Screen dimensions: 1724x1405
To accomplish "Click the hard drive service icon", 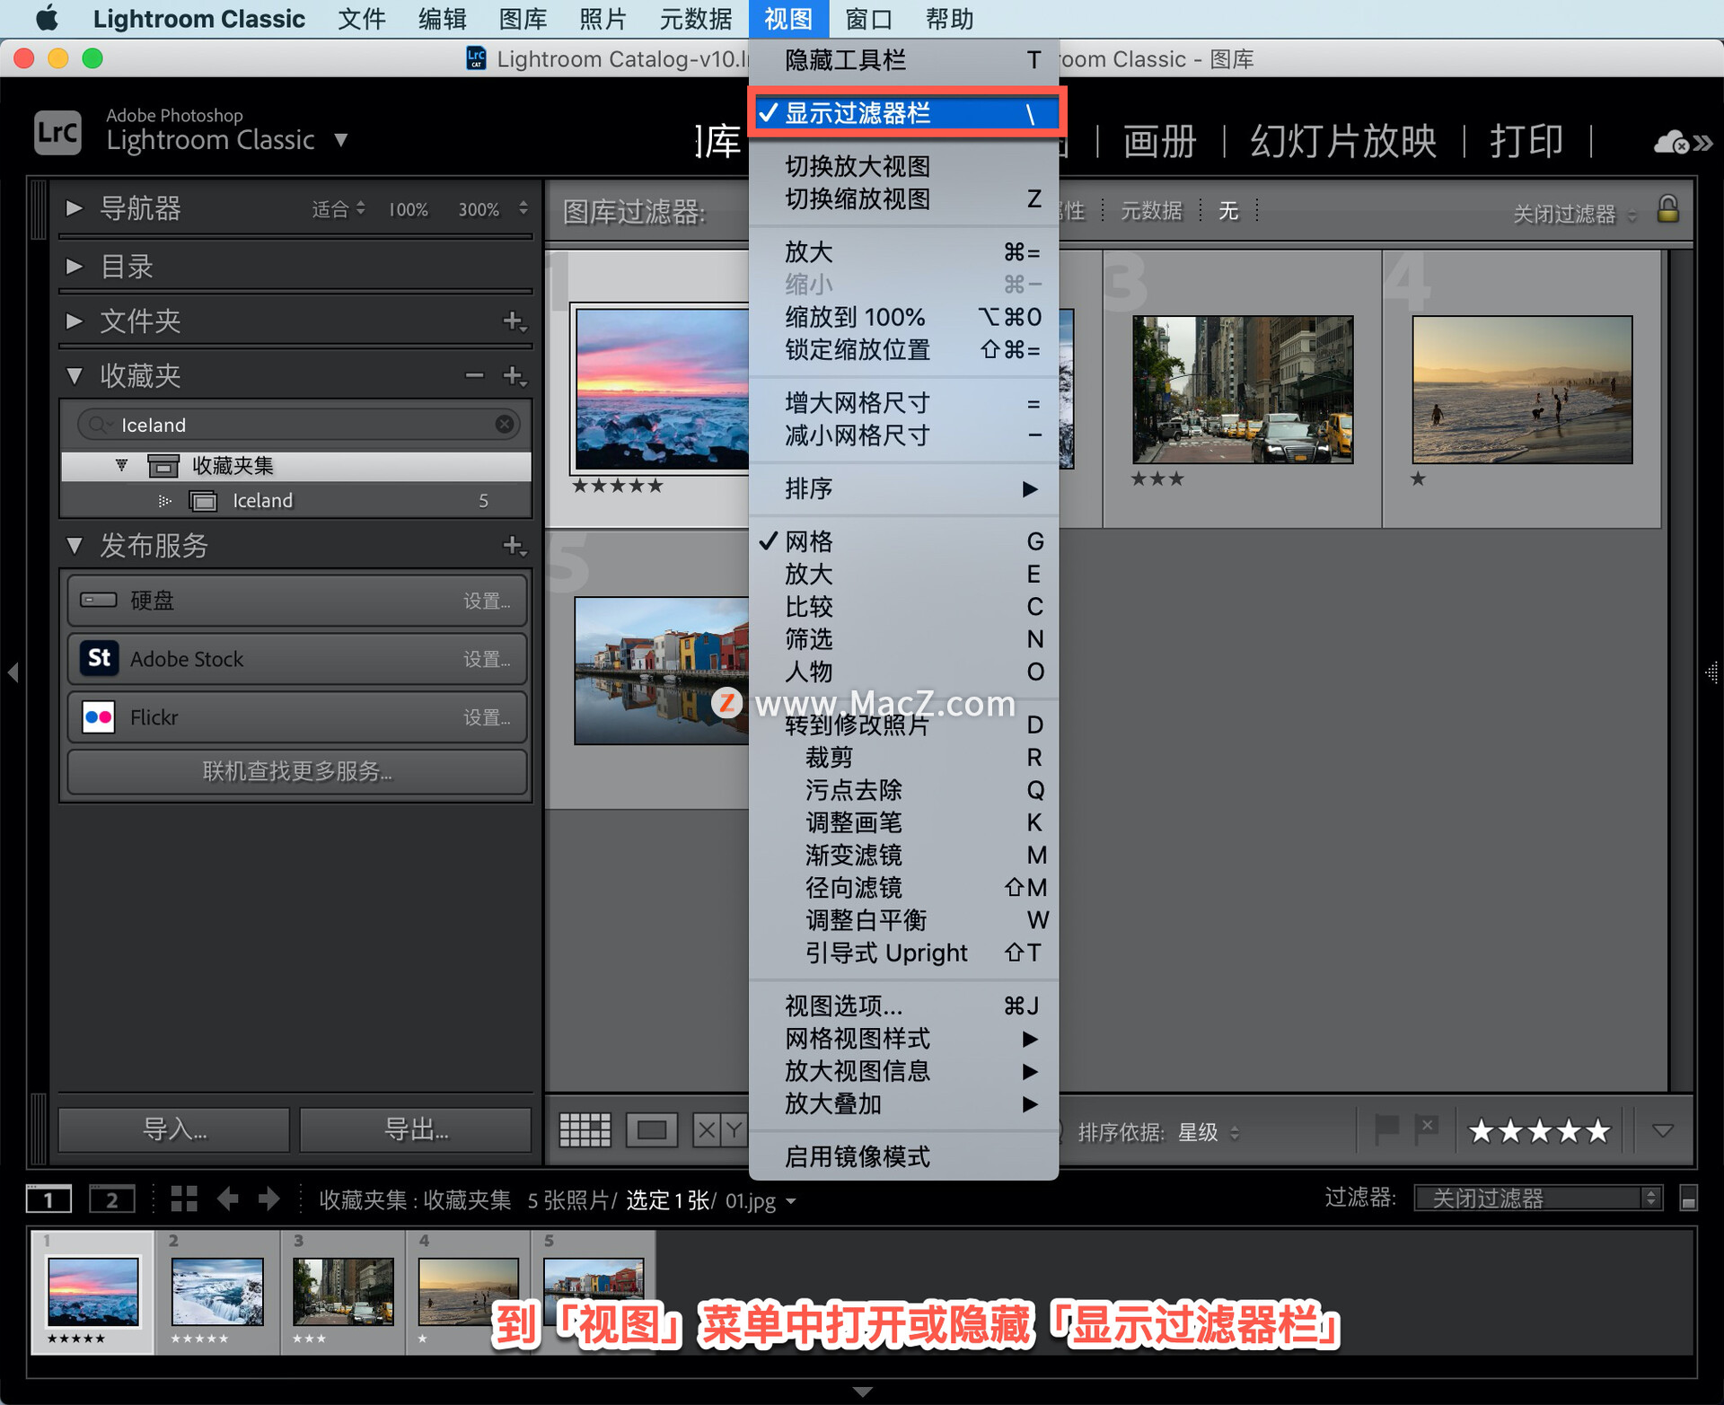I will pos(99,600).
